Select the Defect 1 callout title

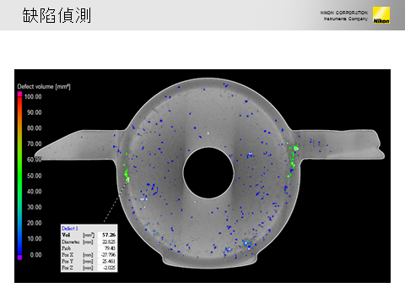[70, 229]
